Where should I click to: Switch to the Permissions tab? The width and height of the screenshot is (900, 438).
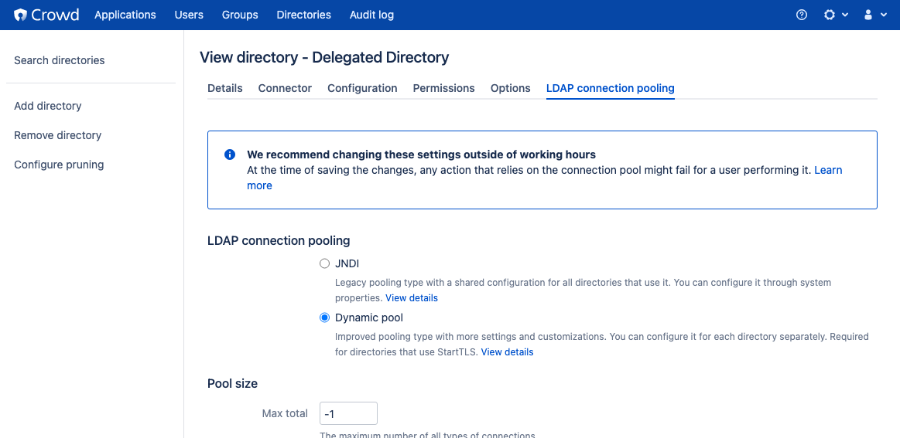[443, 88]
